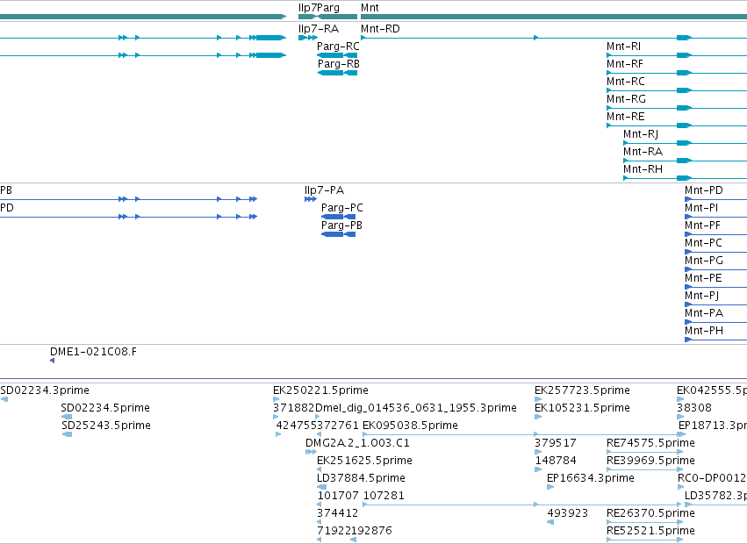Screen dimensions: 747x544
Task: Select the RE39969.5prime label
Action: coord(650,461)
